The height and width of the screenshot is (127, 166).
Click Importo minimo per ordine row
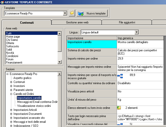coord(92,61)
